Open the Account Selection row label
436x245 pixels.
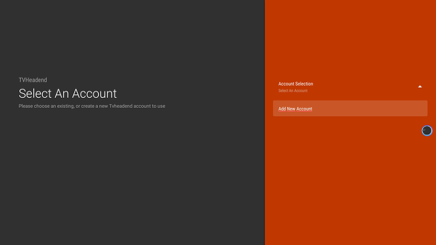pyautogui.click(x=296, y=84)
